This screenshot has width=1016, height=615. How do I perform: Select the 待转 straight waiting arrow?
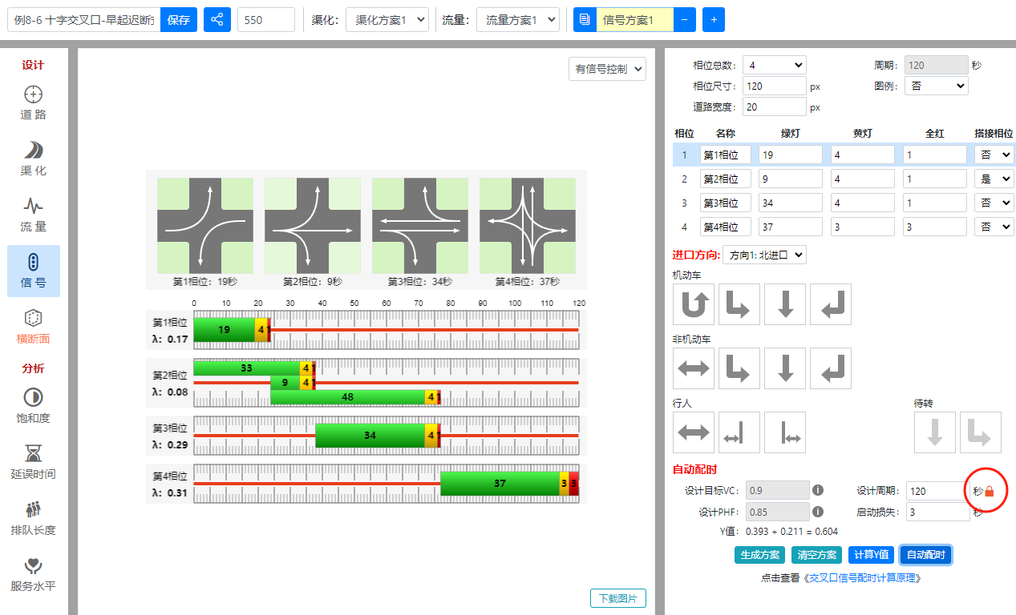tap(935, 432)
